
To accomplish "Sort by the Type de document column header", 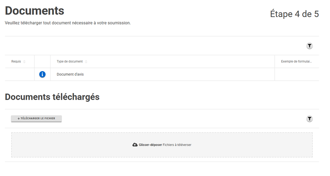I will tap(70, 62).
